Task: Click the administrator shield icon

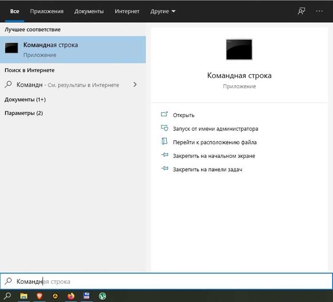Action: (164, 128)
